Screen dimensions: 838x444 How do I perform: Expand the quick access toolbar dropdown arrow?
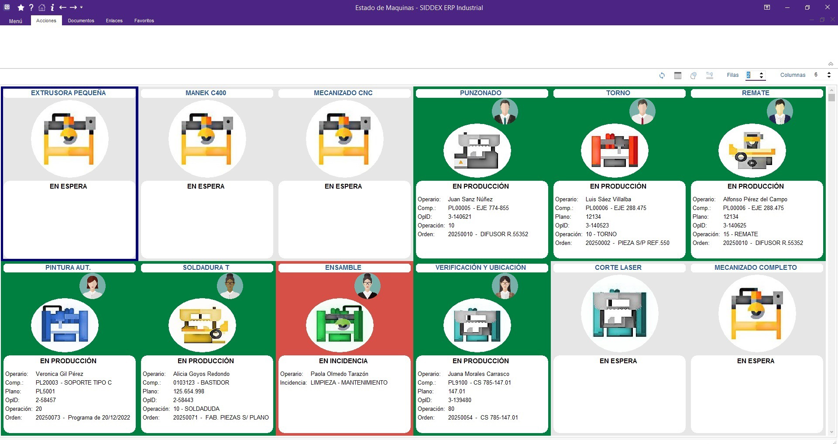tap(82, 7)
